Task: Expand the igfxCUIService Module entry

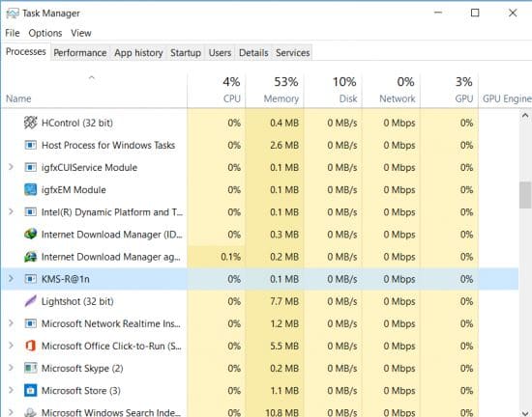Action: click(11, 167)
